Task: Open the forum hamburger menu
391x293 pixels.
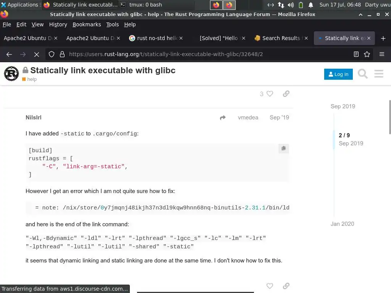Action: coord(379,74)
